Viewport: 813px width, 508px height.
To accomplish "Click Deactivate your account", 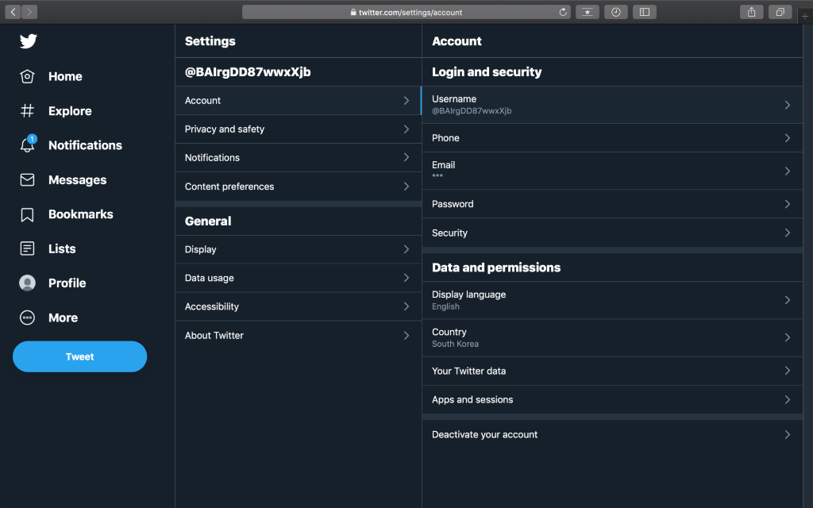I will tap(612, 434).
